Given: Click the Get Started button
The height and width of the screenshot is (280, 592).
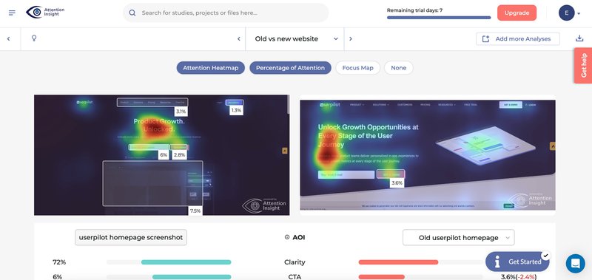Looking at the screenshot, I should click(517, 262).
